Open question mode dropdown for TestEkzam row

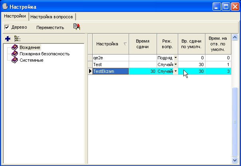tap(175, 71)
